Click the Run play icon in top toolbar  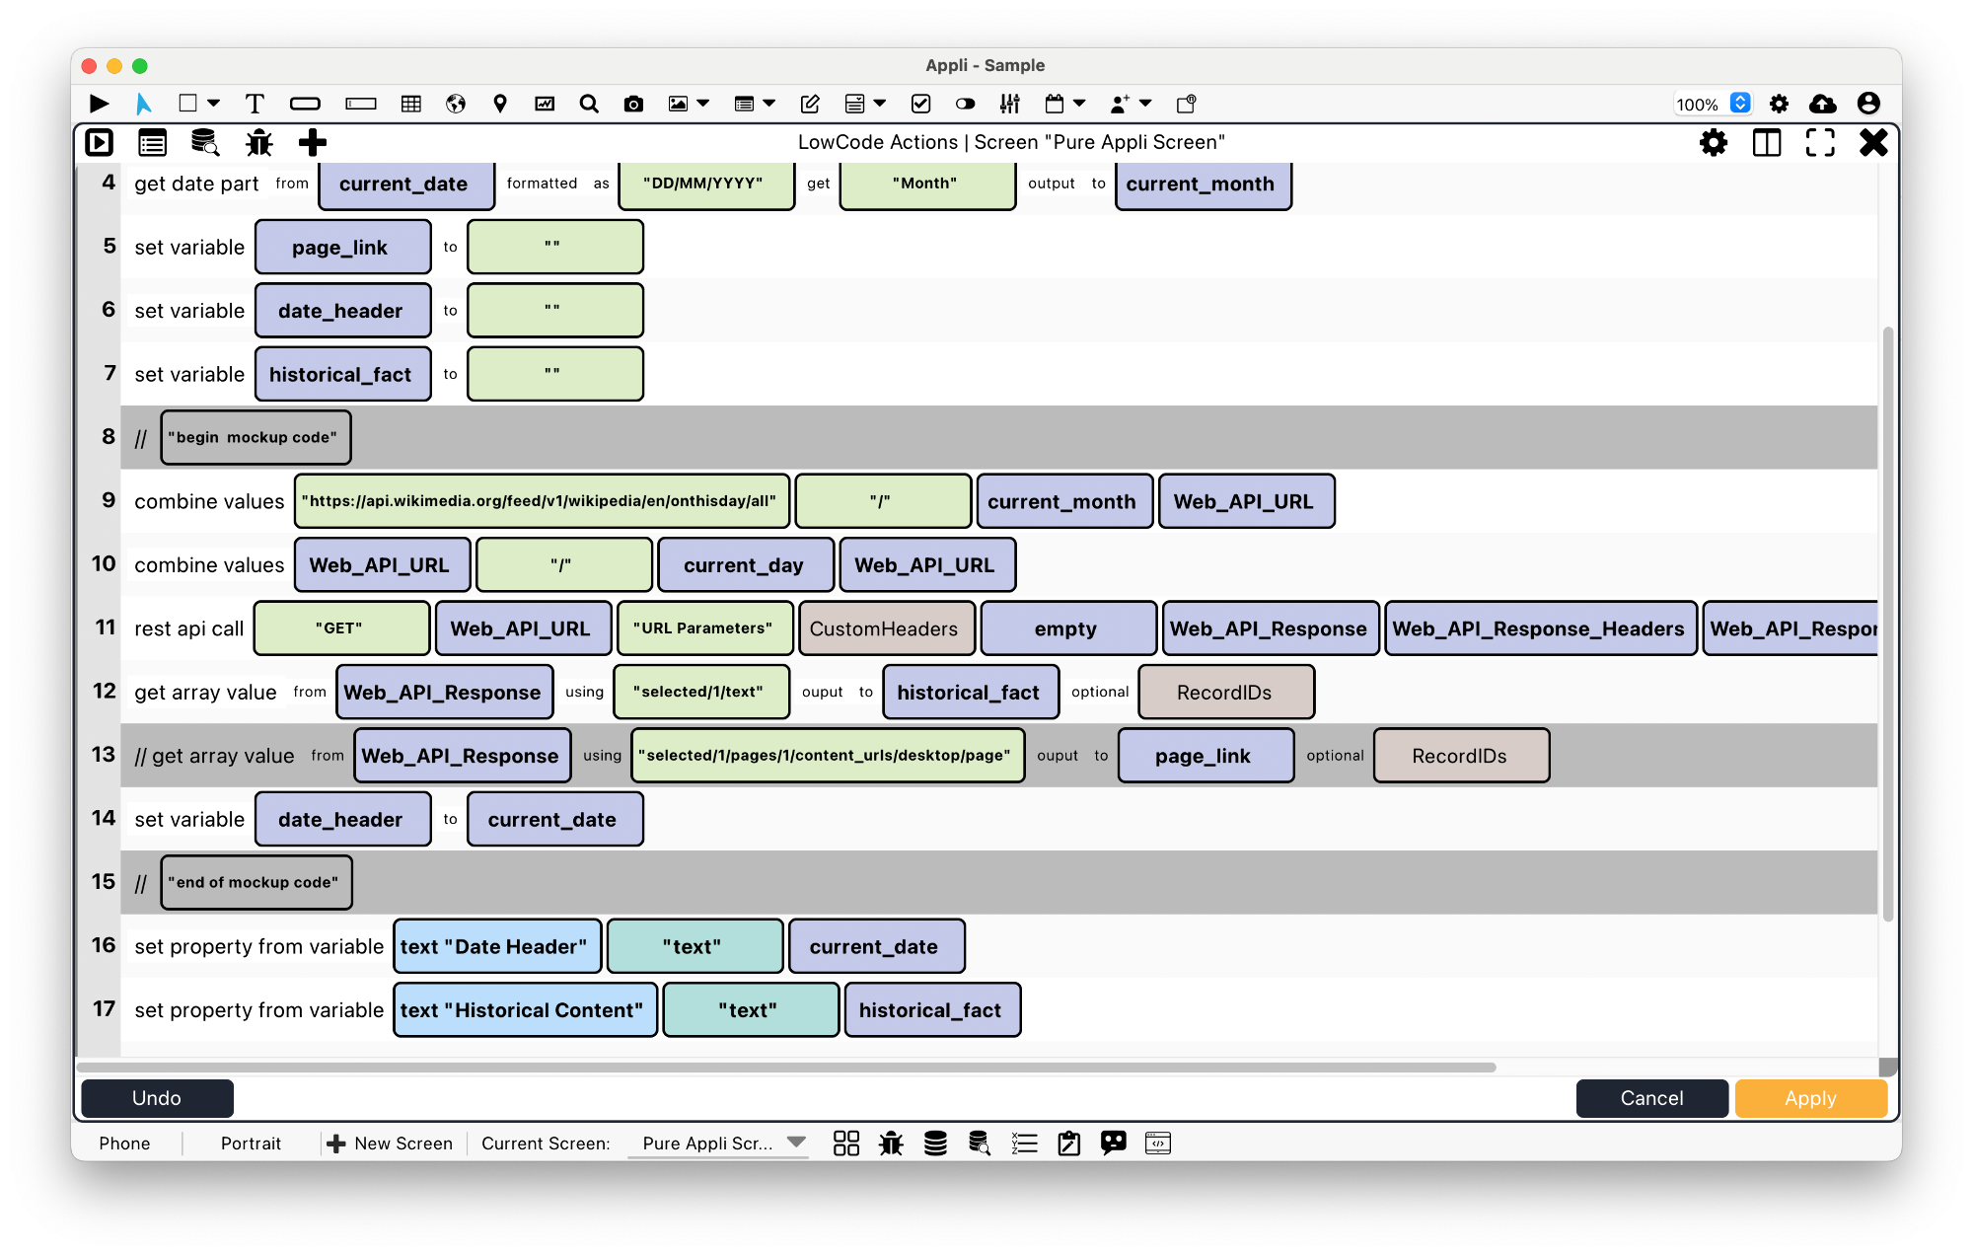pos(99,104)
